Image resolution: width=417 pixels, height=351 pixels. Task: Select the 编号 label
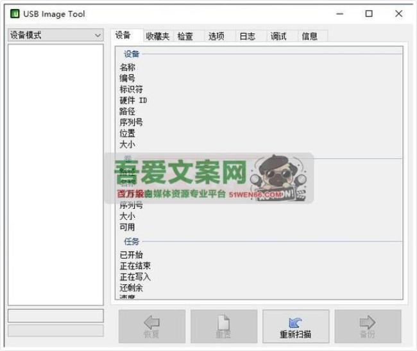[x=128, y=78]
